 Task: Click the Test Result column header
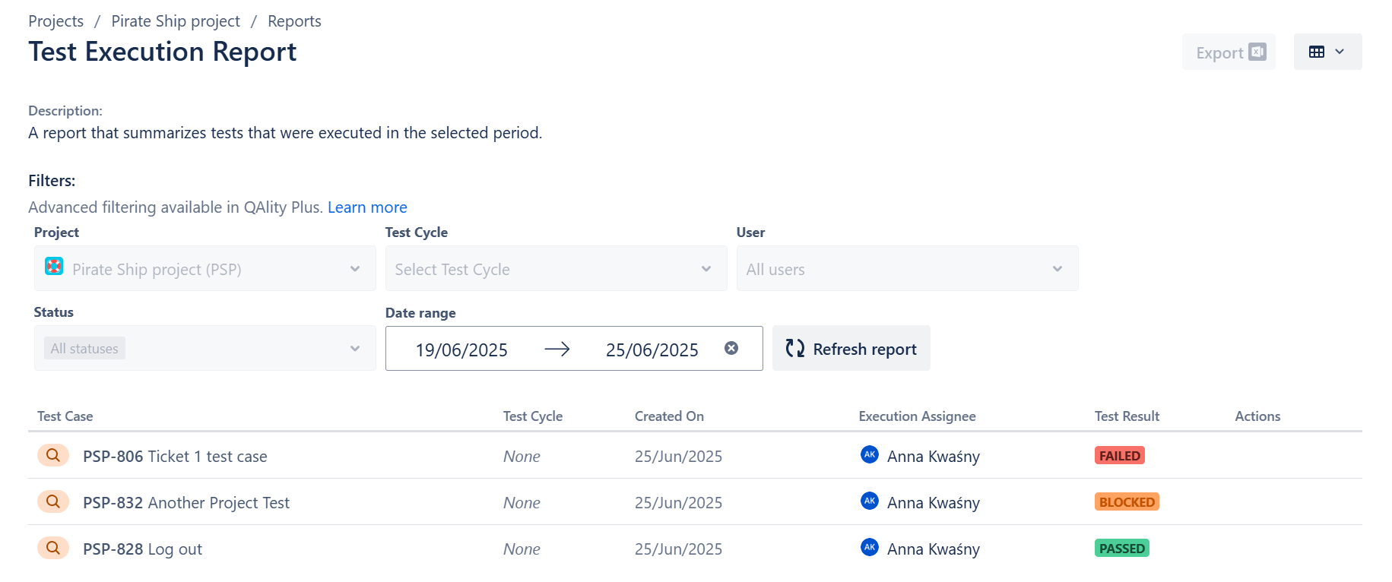(x=1127, y=416)
